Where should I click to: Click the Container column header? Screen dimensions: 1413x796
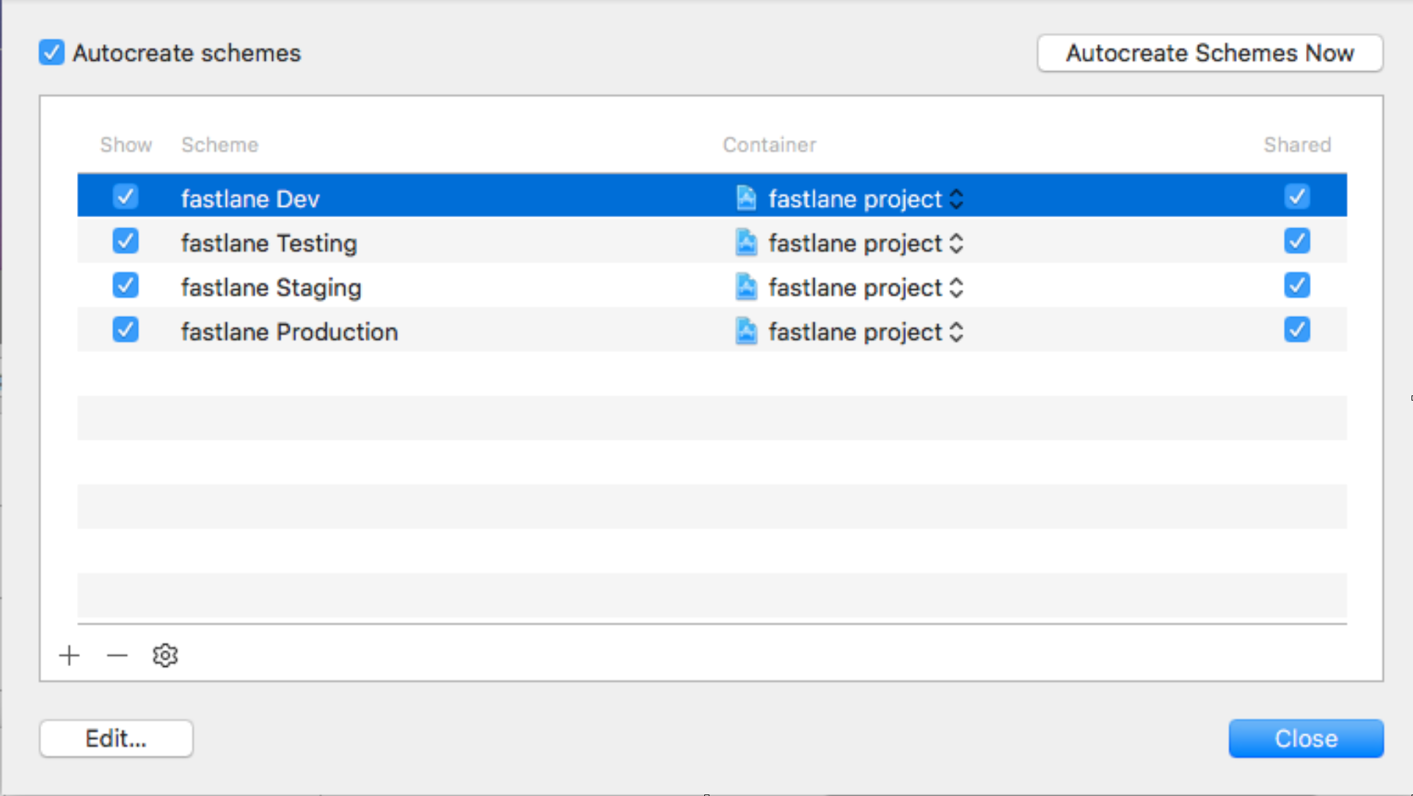click(769, 145)
